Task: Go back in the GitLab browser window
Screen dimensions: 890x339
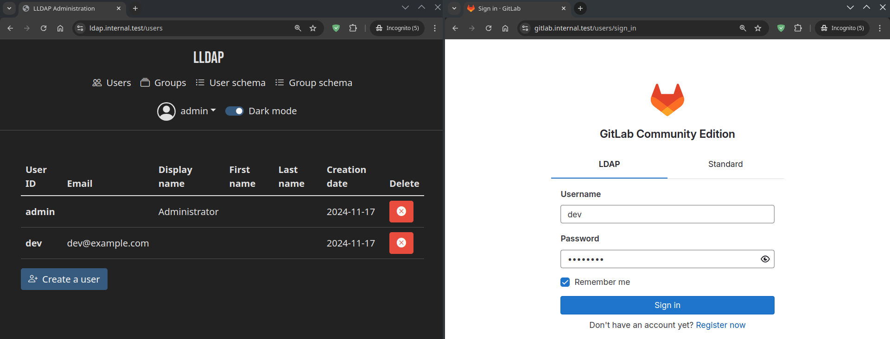Action: [455, 28]
